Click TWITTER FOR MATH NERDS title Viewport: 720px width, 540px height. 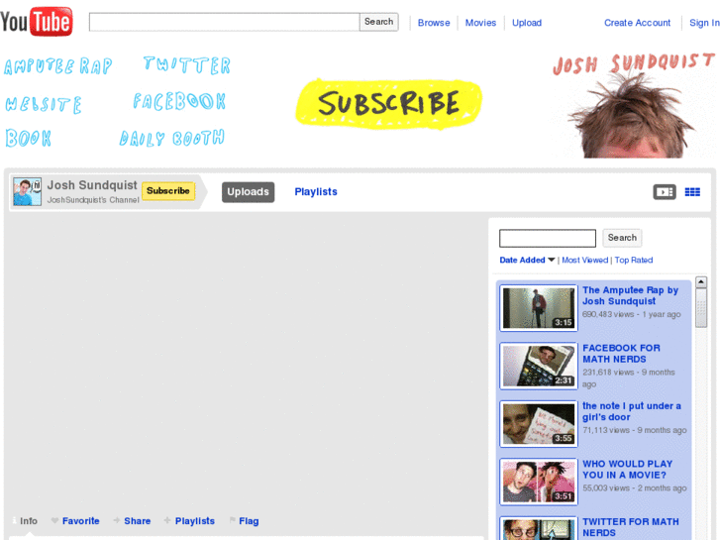[631, 527]
